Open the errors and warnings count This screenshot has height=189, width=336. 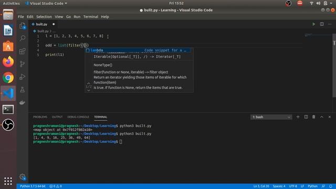[56, 186]
